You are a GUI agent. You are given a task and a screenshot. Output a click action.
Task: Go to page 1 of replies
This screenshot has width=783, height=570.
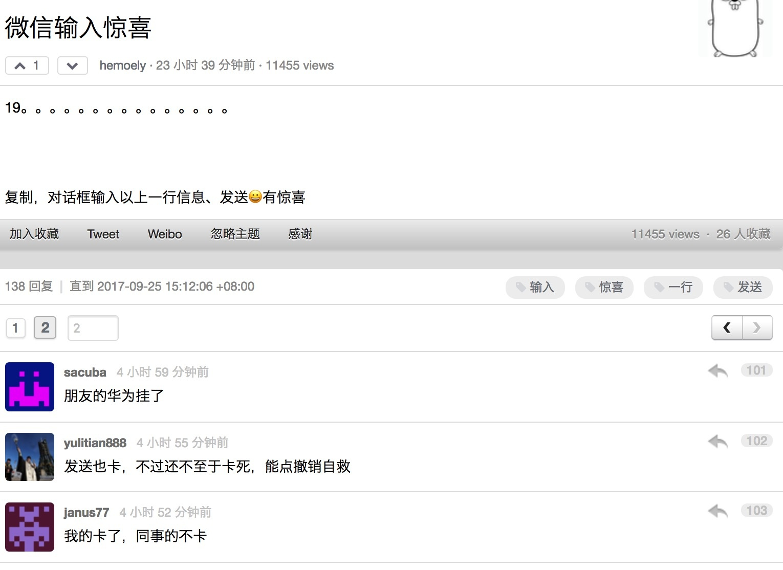(15, 328)
